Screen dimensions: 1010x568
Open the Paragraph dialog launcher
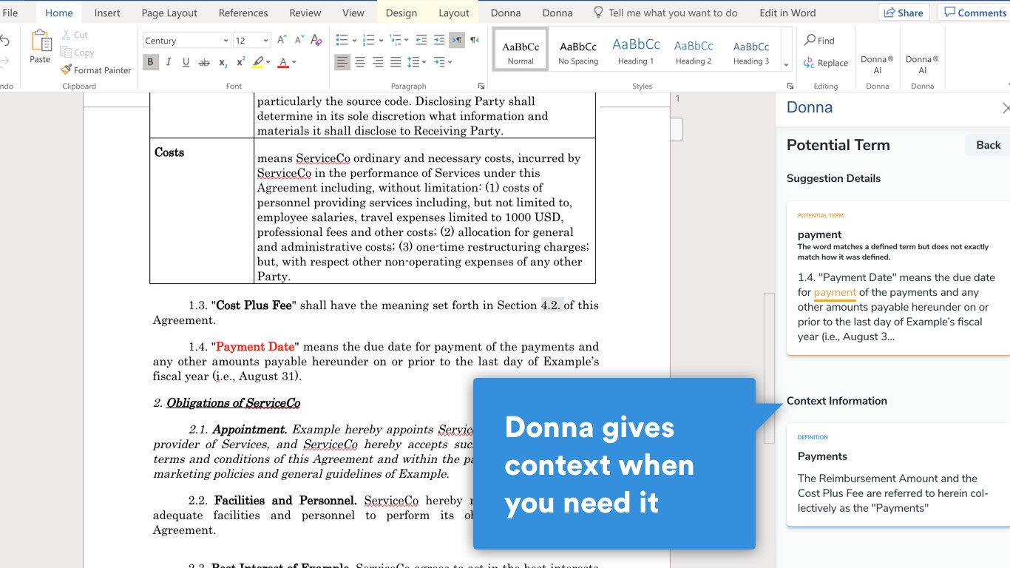click(x=481, y=86)
